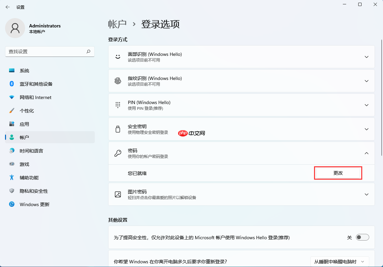Collapse the 密码 section
This screenshot has width=383, height=267.
tap(366, 153)
